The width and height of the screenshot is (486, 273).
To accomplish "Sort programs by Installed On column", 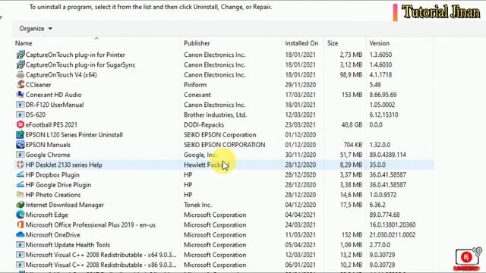I will pos(301,43).
